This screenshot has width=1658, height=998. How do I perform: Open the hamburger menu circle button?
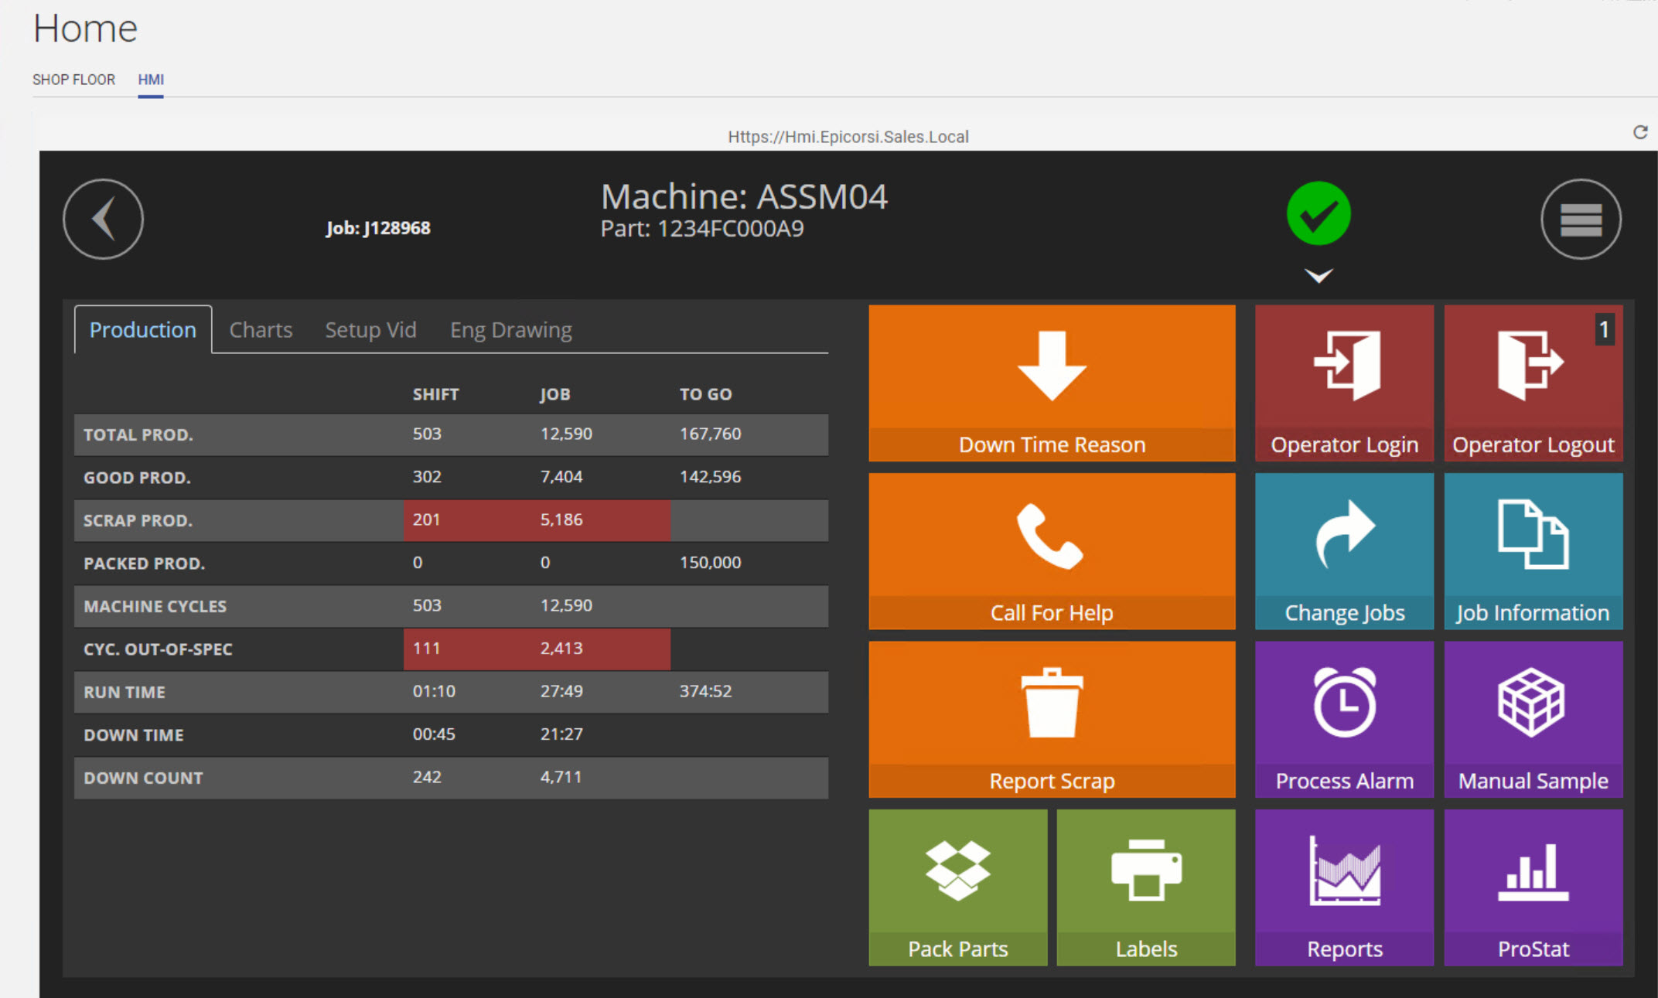(1581, 219)
